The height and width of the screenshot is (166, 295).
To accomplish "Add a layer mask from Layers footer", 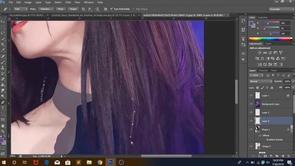I will click(x=265, y=156).
